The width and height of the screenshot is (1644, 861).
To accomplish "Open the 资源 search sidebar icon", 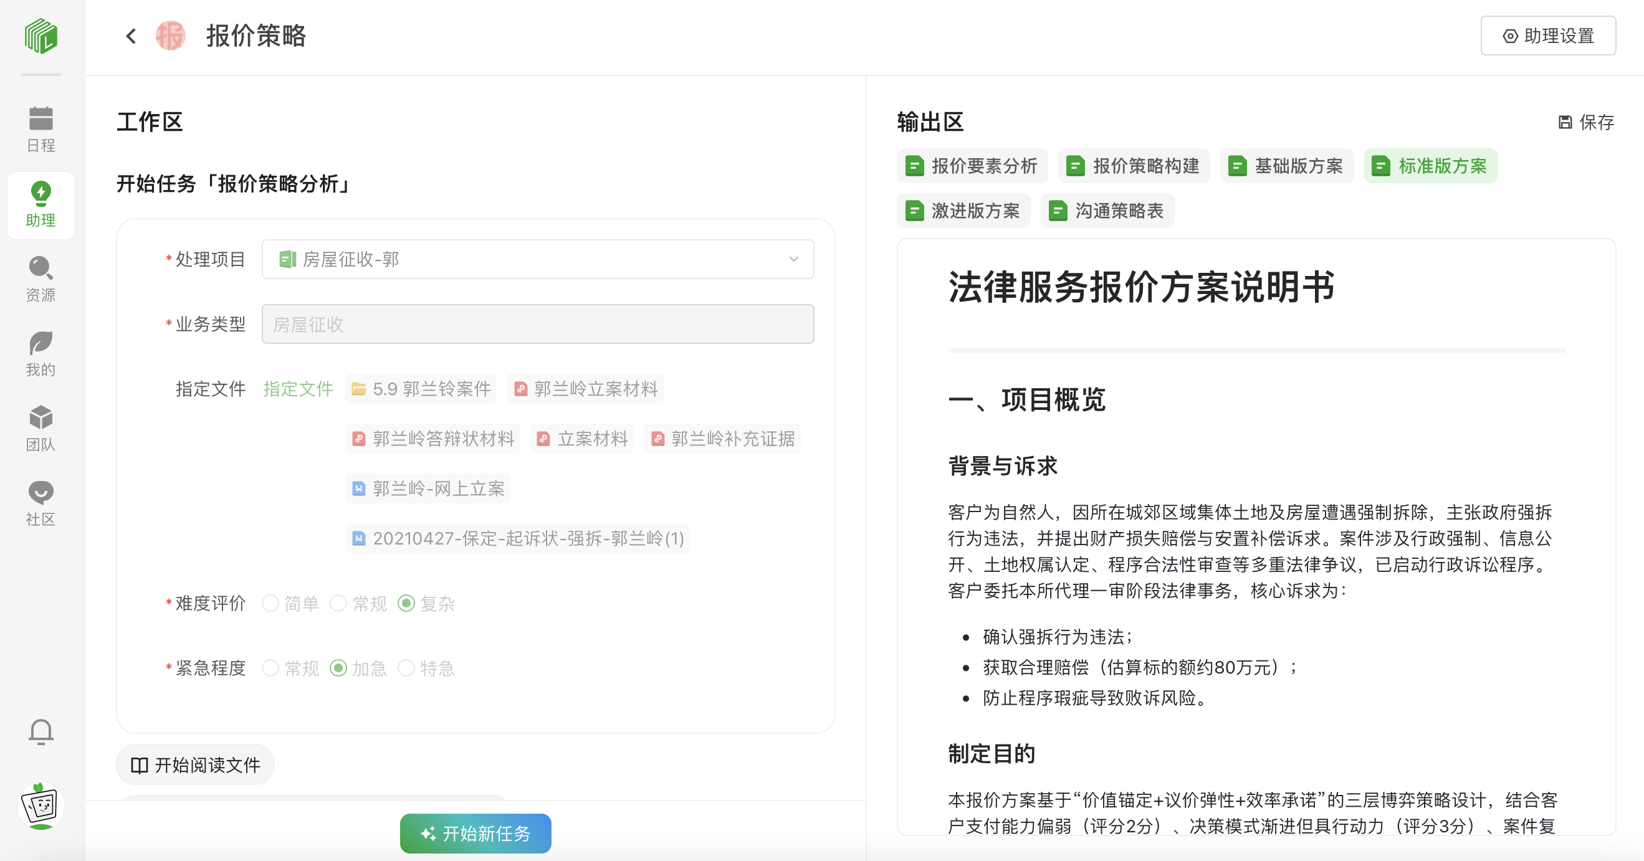I will click(41, 279).
